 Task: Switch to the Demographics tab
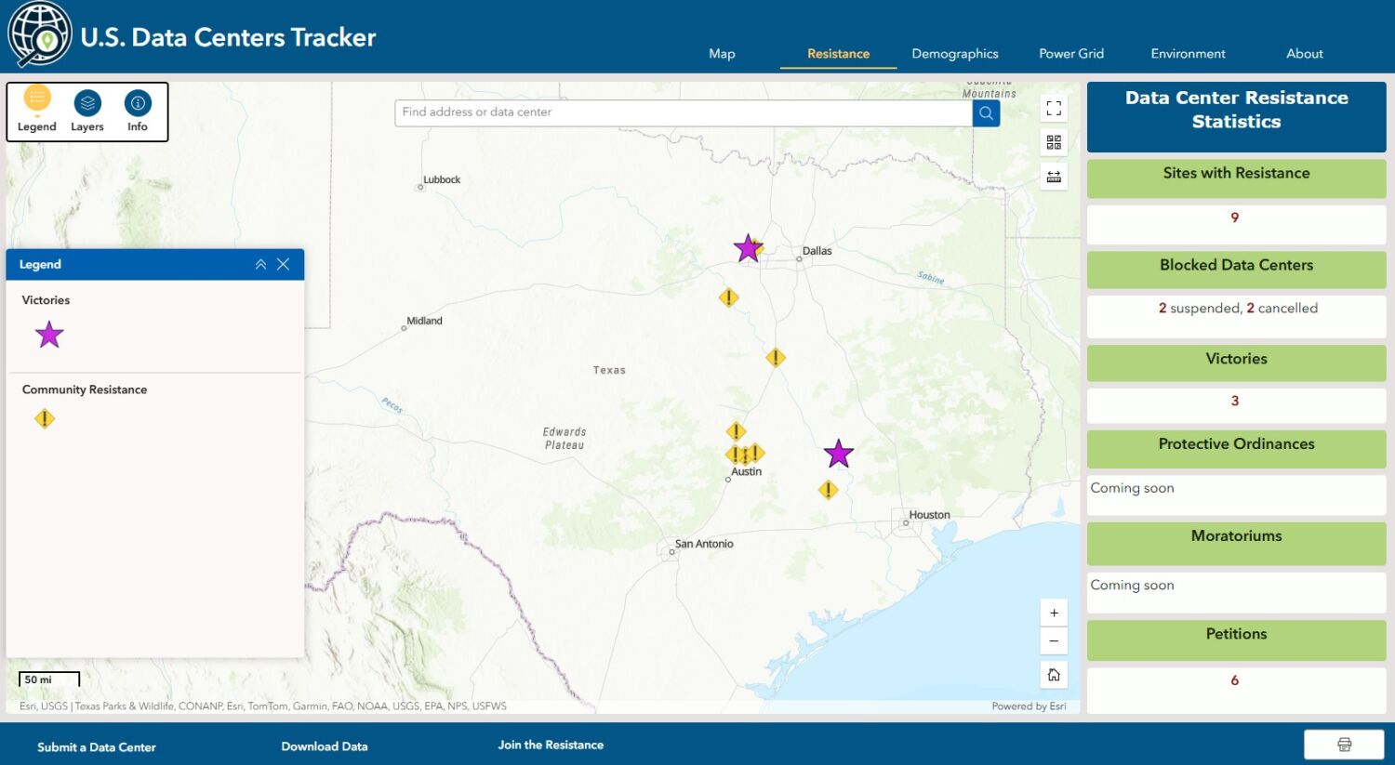[954, 54]
